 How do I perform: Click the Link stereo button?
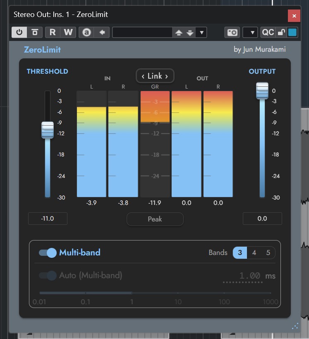155,76
